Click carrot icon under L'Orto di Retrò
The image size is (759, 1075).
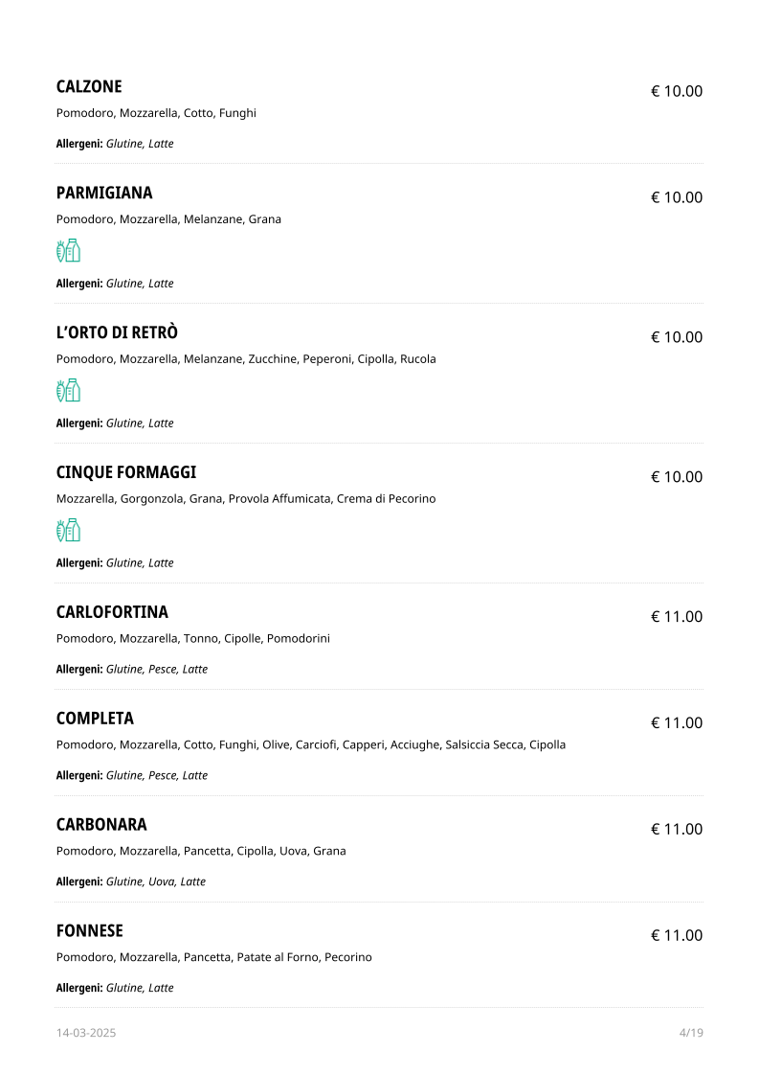[62, 391]
